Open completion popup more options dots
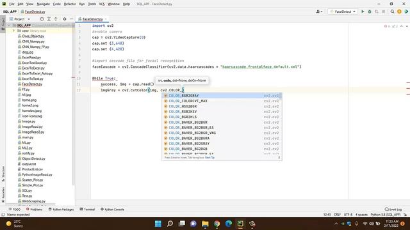410x230 pixels. pyautogui.click(x=279, y=158)
